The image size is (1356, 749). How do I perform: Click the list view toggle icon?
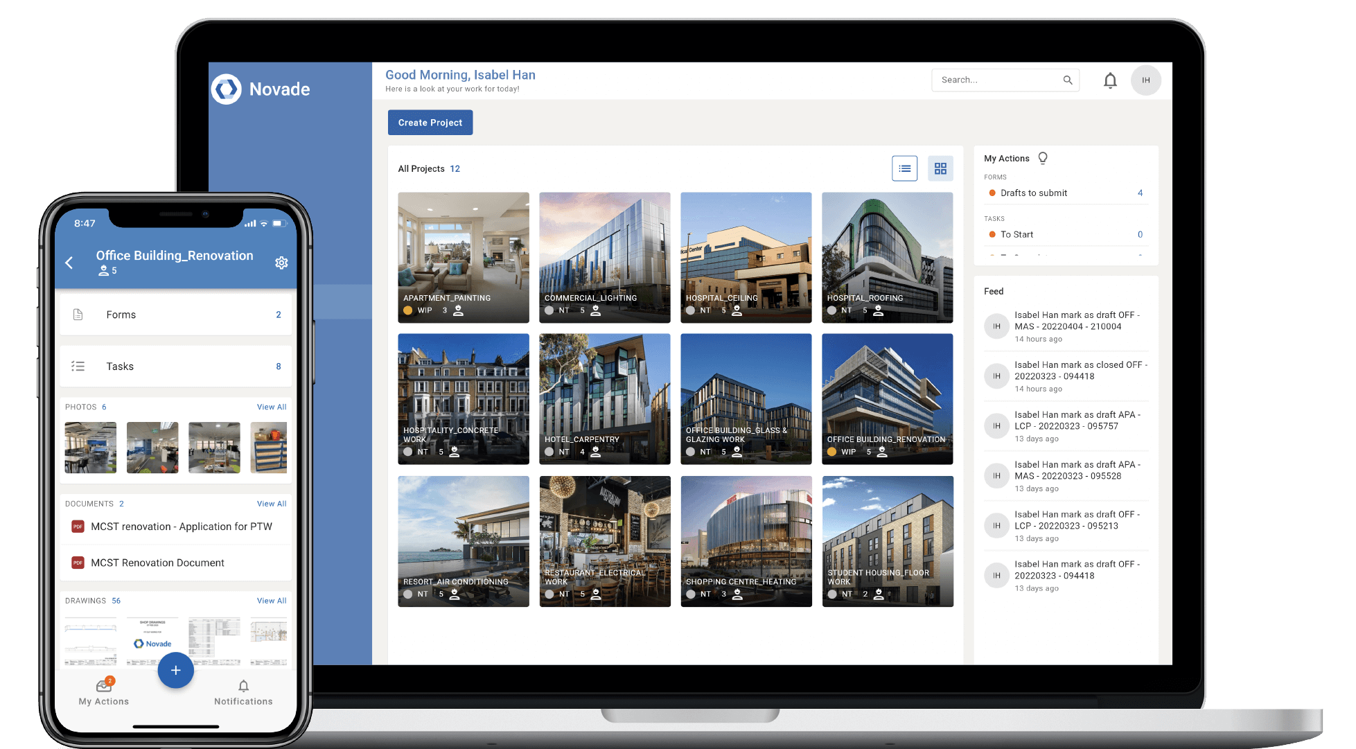coord(904,168)
